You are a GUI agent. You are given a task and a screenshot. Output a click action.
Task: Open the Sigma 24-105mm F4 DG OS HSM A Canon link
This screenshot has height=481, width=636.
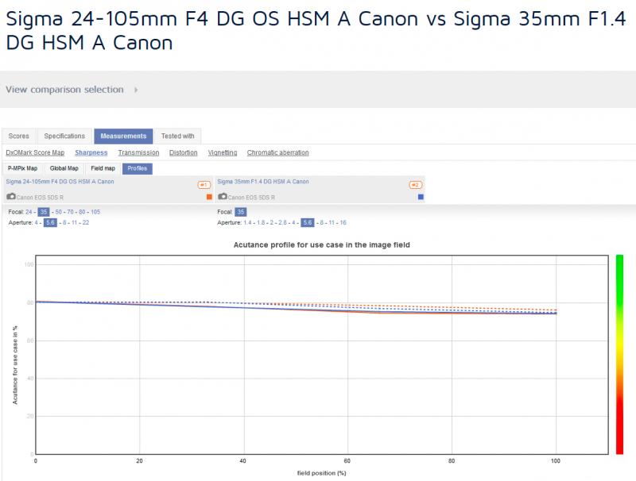coord(60,182)
